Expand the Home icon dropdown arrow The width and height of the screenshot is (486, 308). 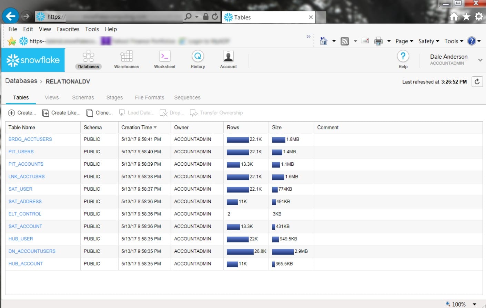[x=334, y=41]
